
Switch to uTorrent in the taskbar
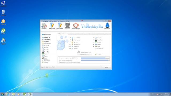[x=24, y=94]
